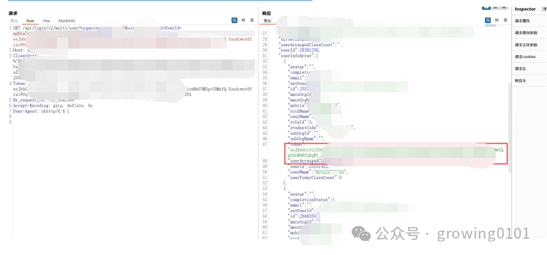The height and width of the screenshot is (255, 547).
Task: Expand 请求头 section in Inspector
Action: pos(520,69)
